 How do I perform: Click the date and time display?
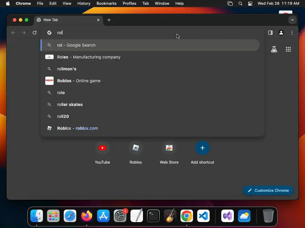tap(278, 3)
